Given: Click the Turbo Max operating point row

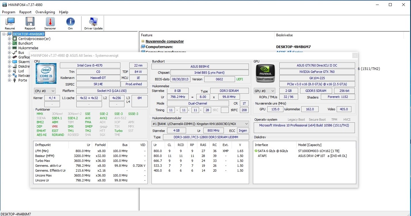Looking at the screenshot, I should click(90, 161).
